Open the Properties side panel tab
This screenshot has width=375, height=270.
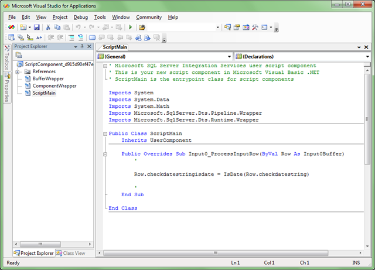click(6, 86)
